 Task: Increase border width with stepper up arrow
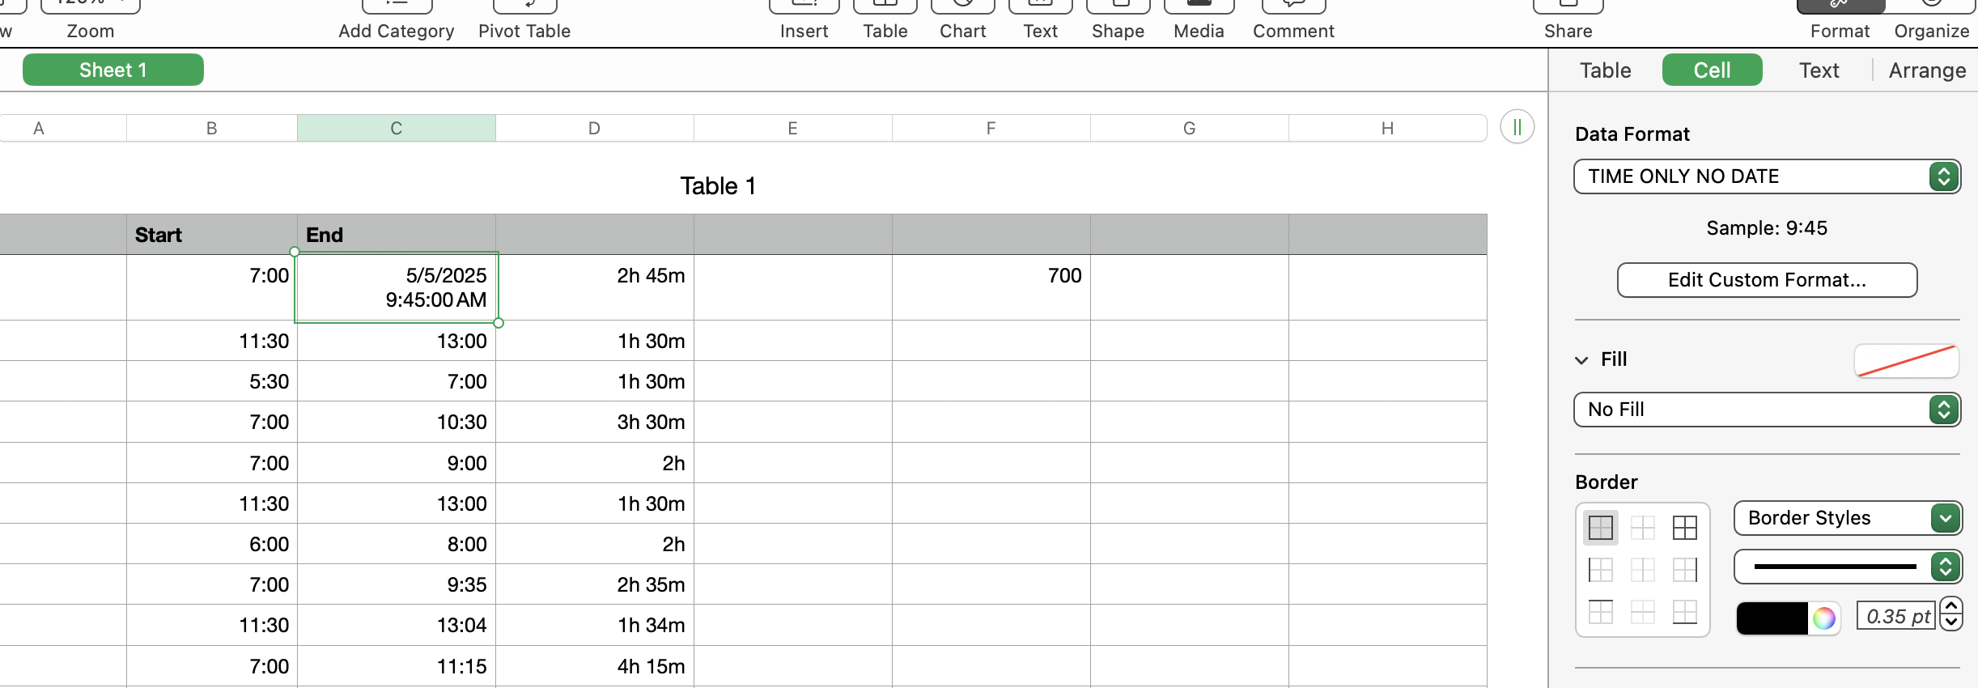pyautogui.click(x=1951, y=606)
